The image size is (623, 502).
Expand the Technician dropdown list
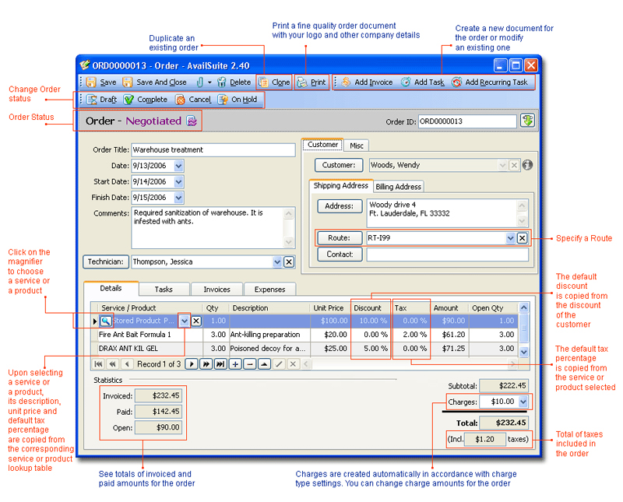click(277, 262)
